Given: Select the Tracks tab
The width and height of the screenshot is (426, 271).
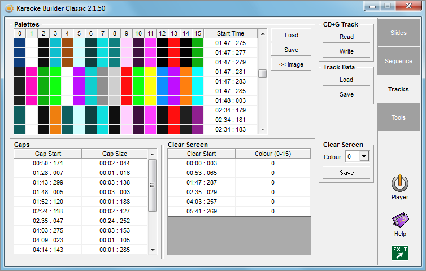Looking at the screenshot, I should [398, 89].
